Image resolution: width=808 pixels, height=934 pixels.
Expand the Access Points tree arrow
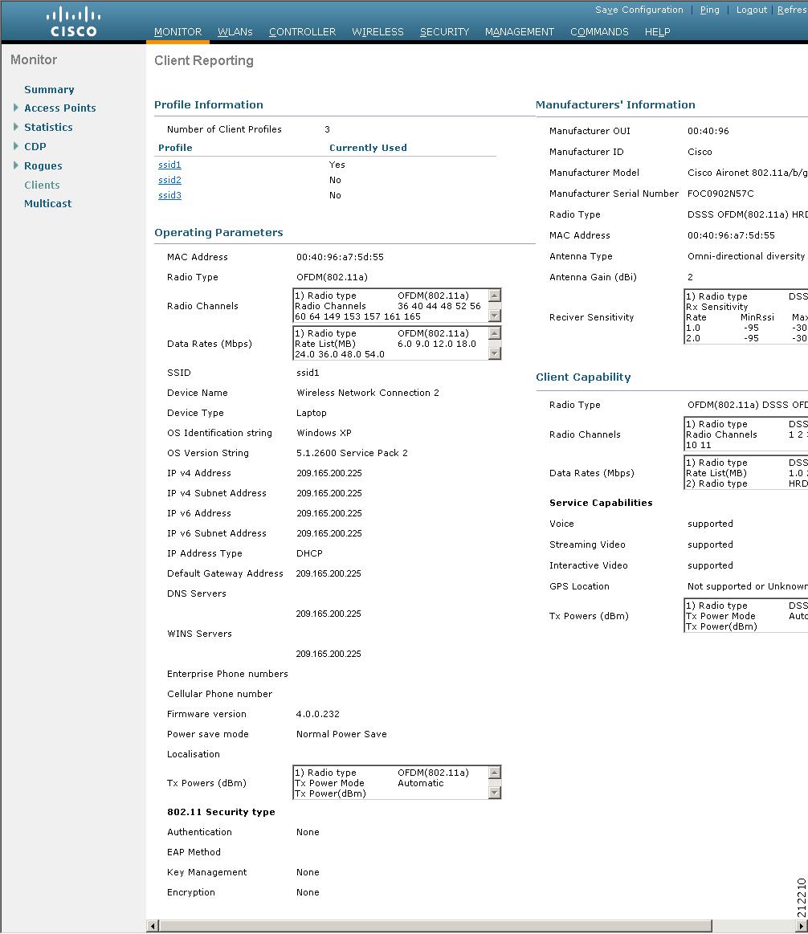pyautogui.click(x=16, y=108)
